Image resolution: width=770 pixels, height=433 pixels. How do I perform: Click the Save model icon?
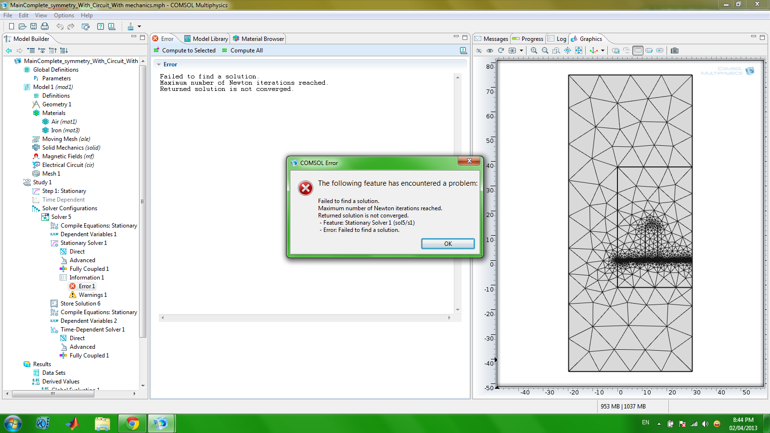point(33,26)
